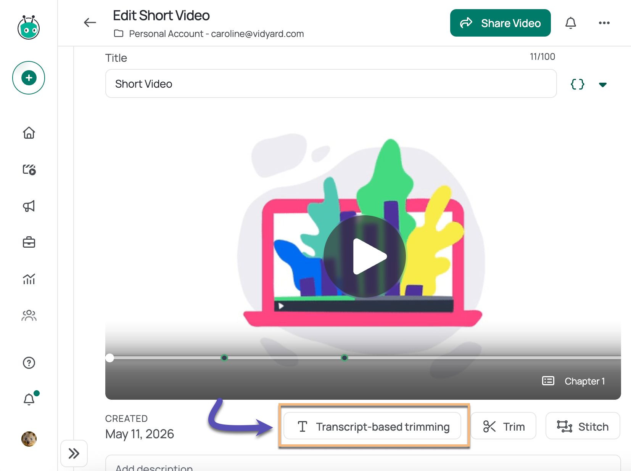Click Personal Account folder path
Image resolution: width=631 pixels, height=471 pixels.
tap(209, 34)
